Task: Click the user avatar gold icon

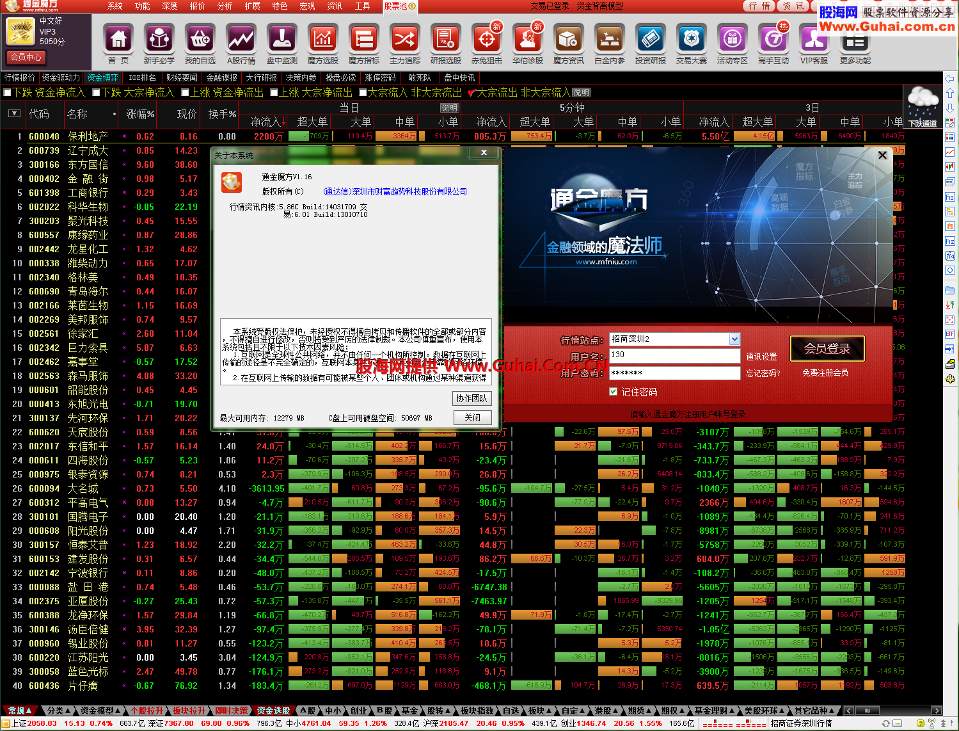Action: pos(20,31)
